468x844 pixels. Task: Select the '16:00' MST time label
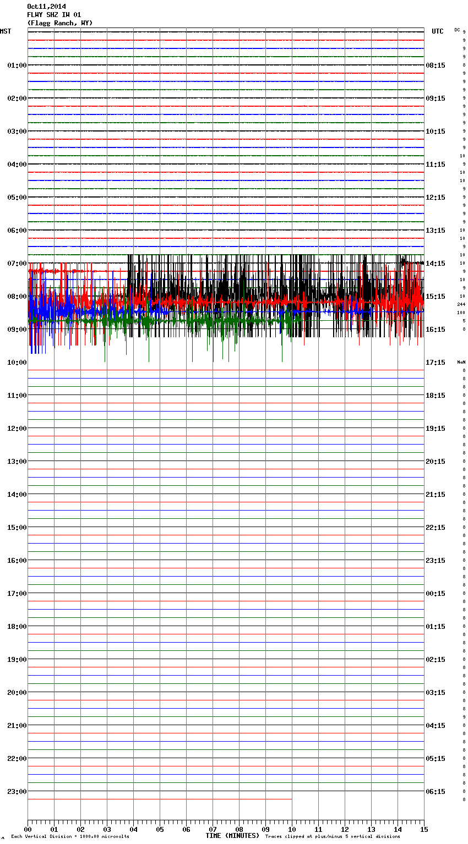(17, 561)
